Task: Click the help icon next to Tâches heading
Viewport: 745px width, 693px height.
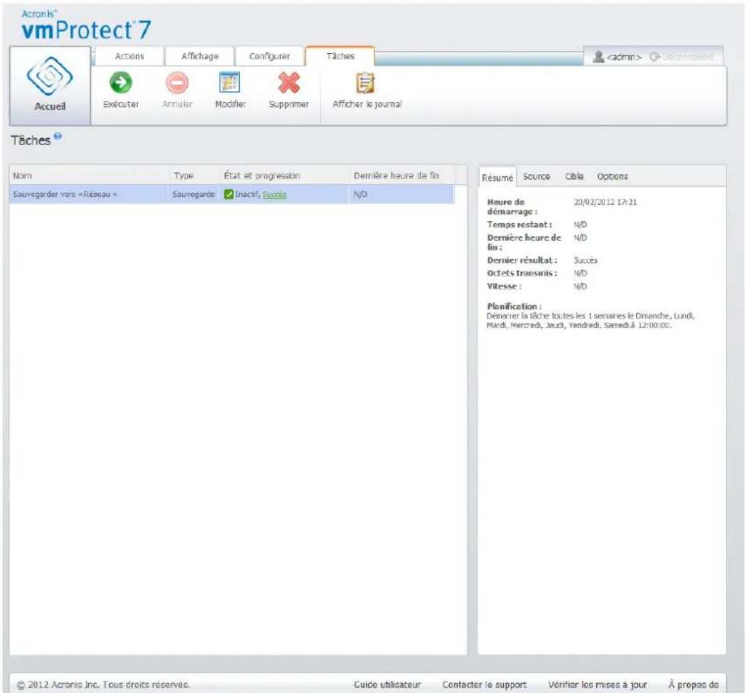Action: 57,137
